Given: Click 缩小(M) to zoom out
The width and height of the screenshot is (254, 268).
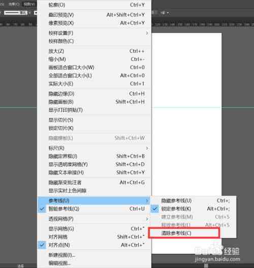Looking at the screenshot, I should click(x=94, y=59).
